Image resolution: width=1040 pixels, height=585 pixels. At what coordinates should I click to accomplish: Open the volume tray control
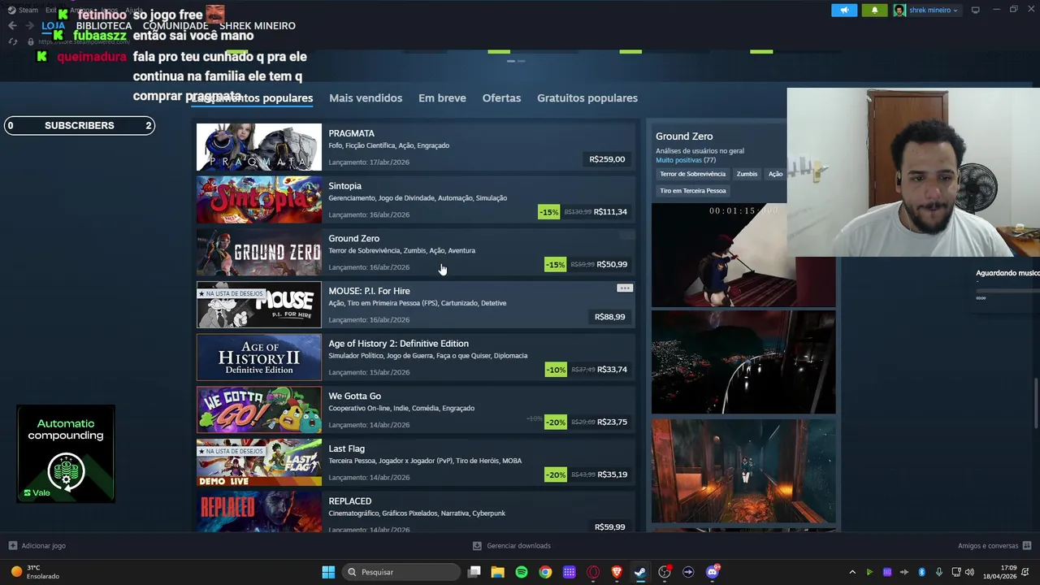(969, 572)
